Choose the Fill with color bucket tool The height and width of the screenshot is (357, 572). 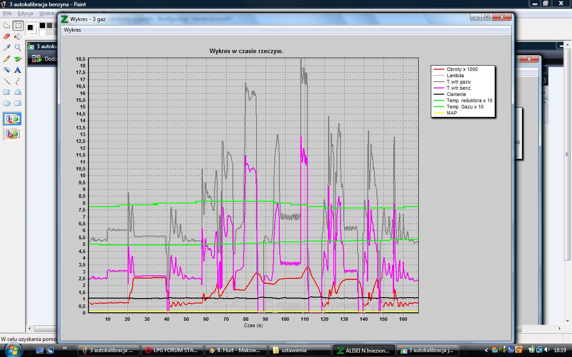click(x=18, y=37)
